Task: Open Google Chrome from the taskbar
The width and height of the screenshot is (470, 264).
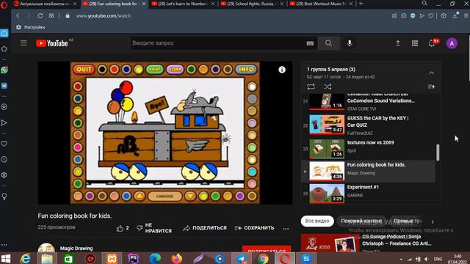Action: 264,258
